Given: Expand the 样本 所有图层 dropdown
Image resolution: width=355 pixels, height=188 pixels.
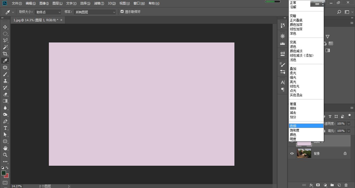Looking at the screenshot, I should [95, 12].
